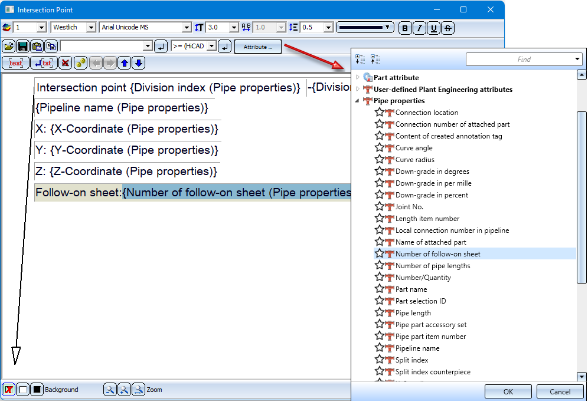588x402 pixels.
Task: Open the colour number dropdown showing 1
Action: [42, 27]
